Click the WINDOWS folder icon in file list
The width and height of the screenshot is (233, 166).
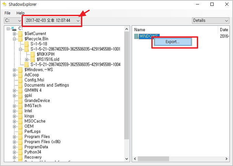coord(136,36)
